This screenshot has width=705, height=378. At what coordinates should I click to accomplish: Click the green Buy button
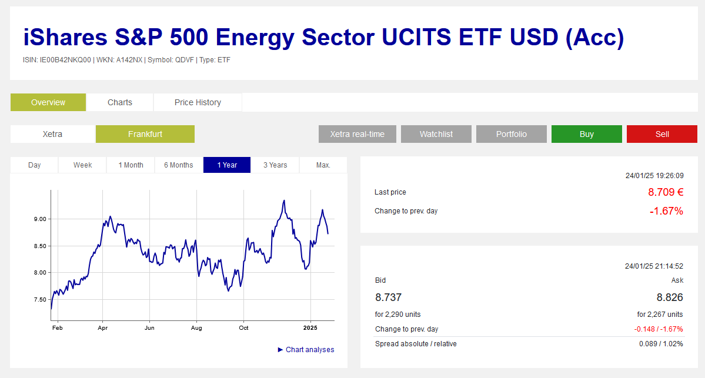pos(587,134)
